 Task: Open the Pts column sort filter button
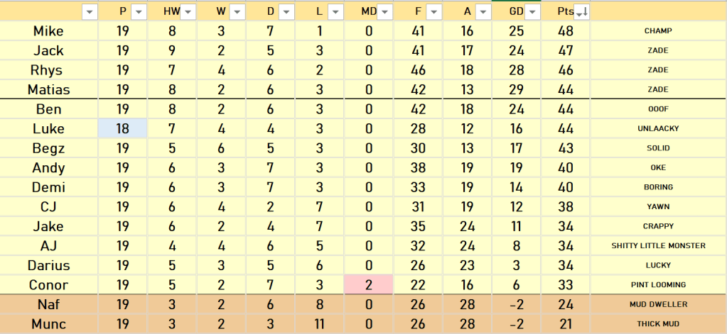point(581,11)
